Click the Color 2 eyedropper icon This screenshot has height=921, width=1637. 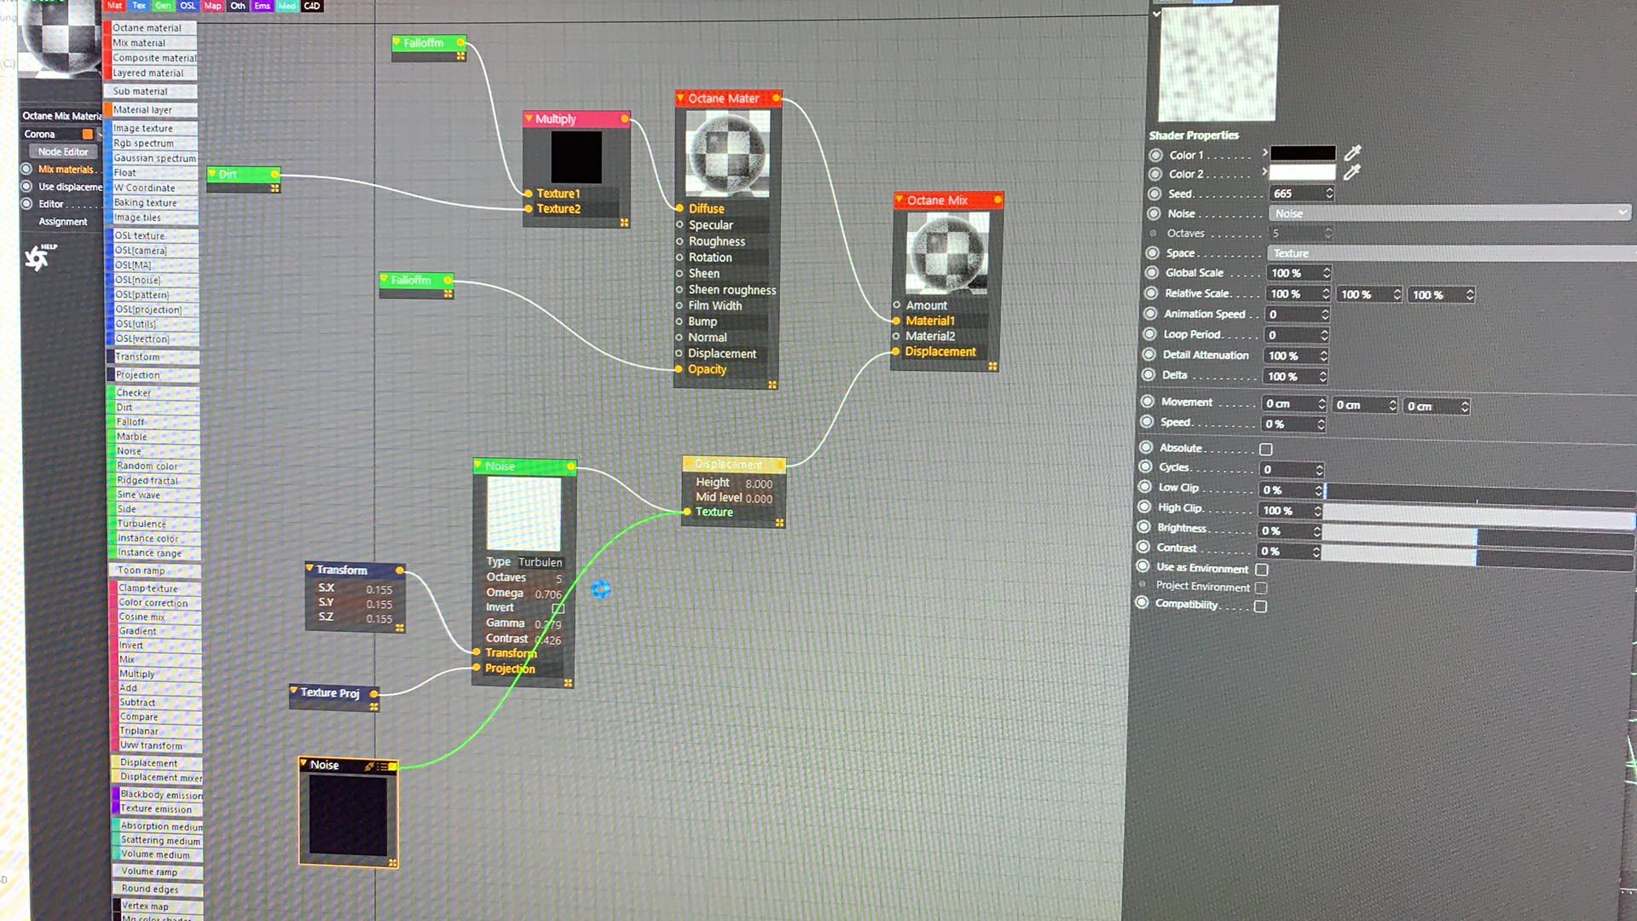1351,172
